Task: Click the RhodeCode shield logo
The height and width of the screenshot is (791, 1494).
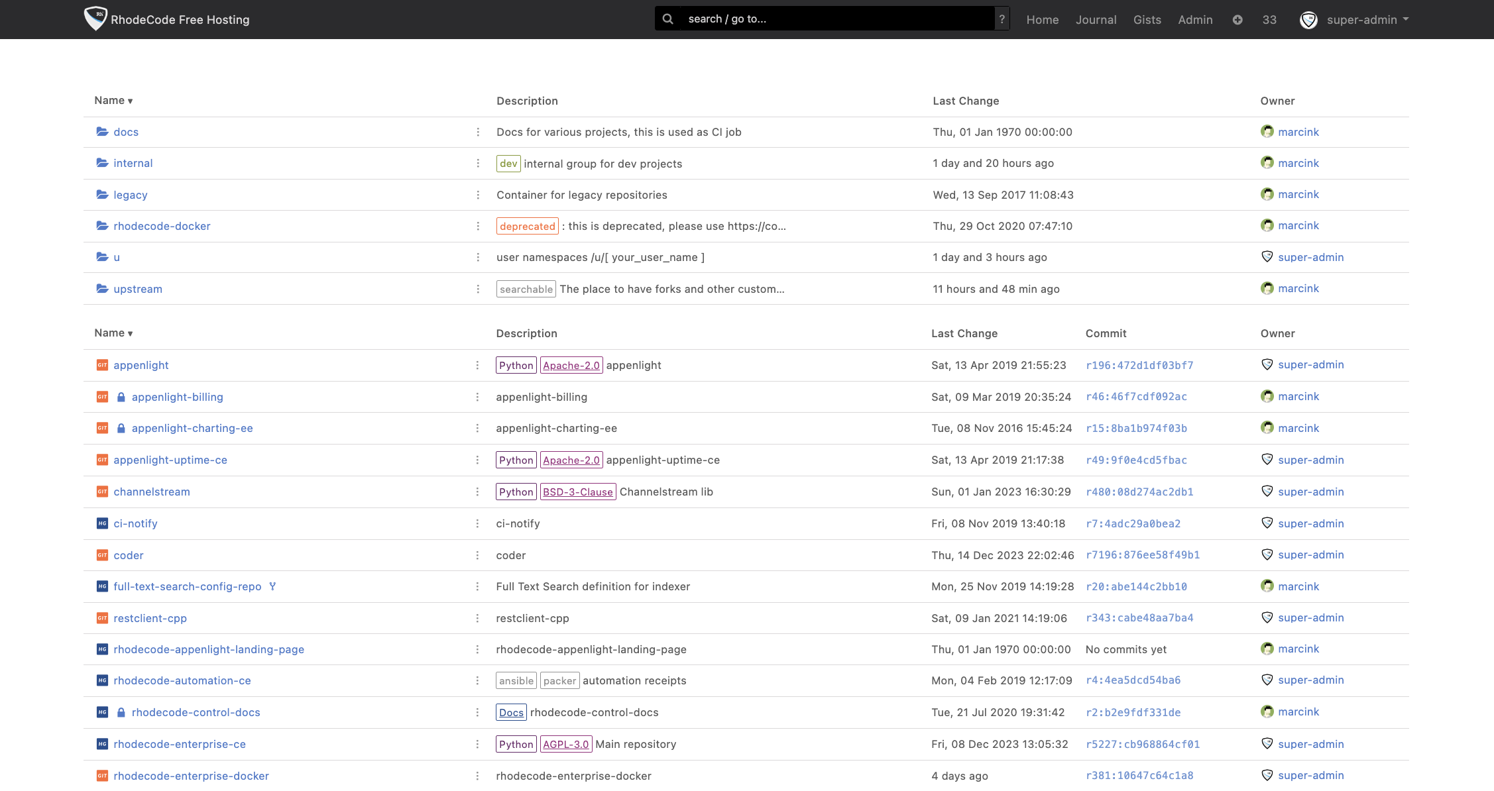Action: (95, 19)
